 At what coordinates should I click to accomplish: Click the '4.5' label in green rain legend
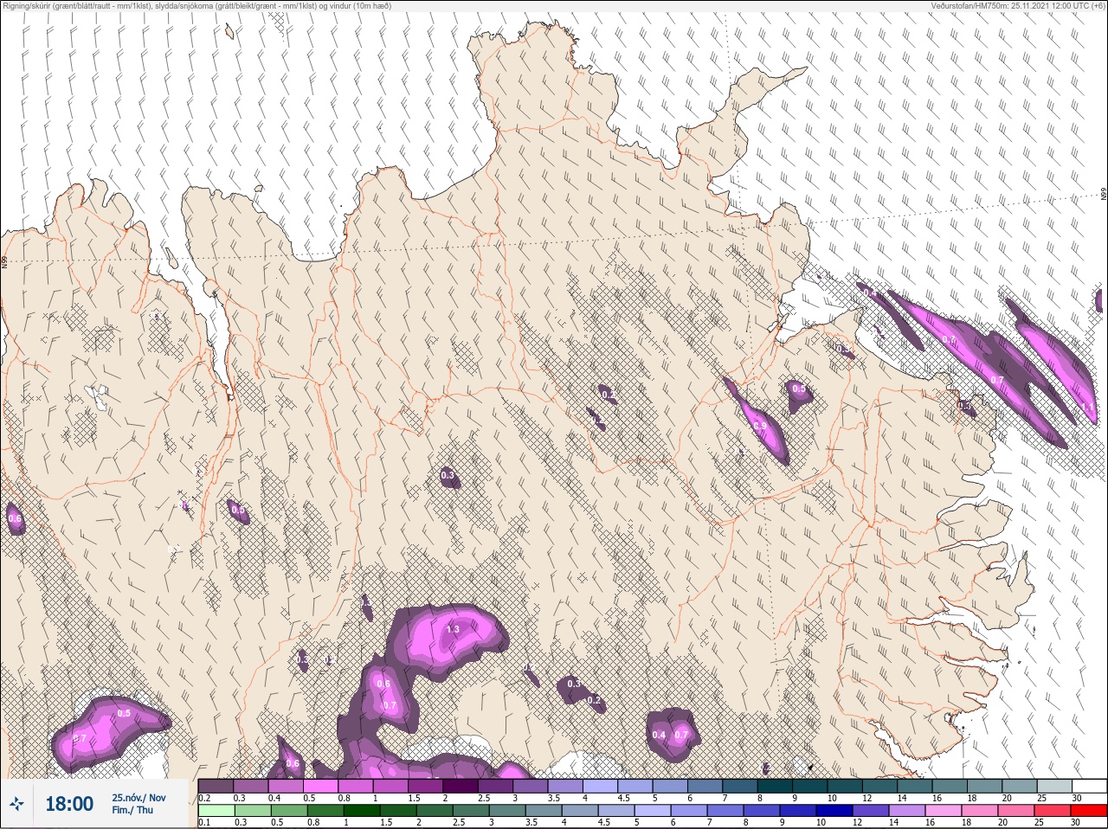click(605, 823)
